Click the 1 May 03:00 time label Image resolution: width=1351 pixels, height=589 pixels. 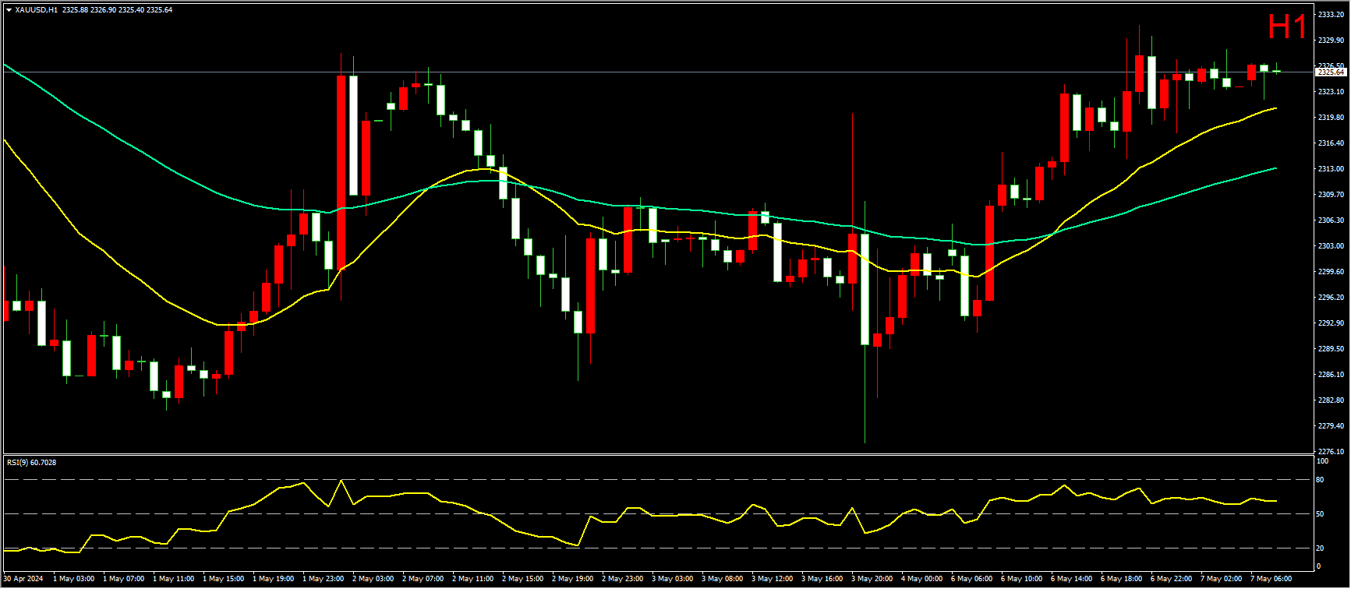pos(74,579)
